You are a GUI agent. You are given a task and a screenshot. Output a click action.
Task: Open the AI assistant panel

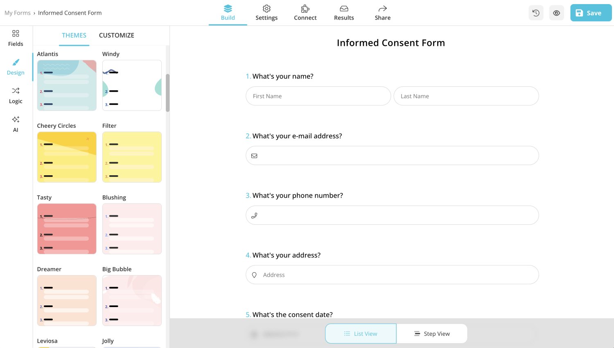coord(15,124)
